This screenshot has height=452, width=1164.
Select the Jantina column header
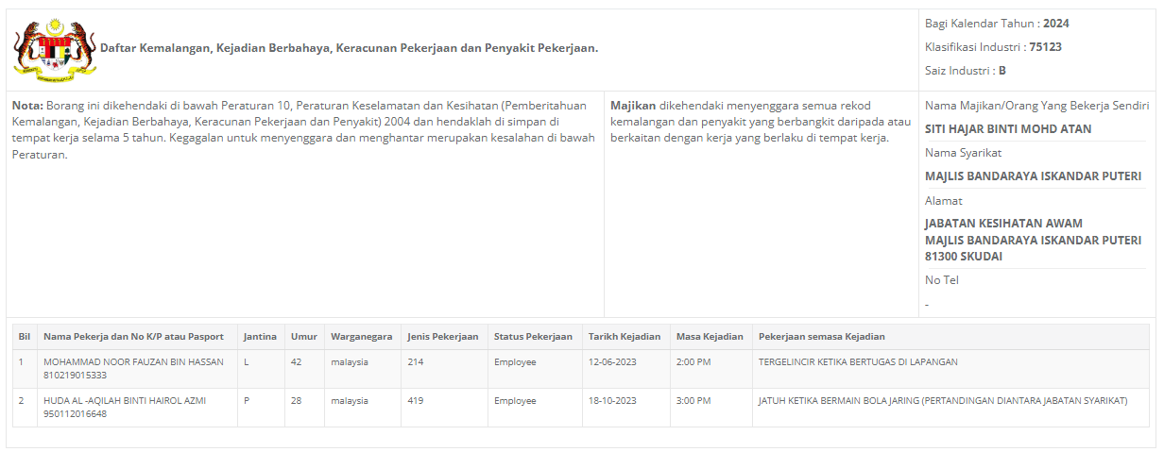click(260, 337)
